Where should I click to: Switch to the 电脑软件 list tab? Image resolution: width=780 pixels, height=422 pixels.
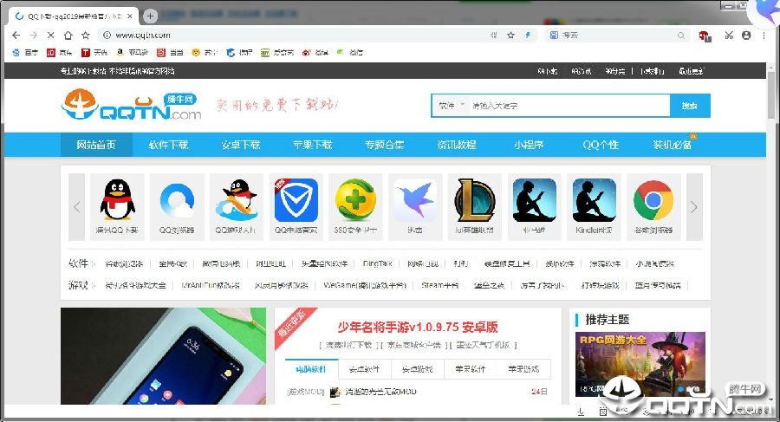[311, 369]
